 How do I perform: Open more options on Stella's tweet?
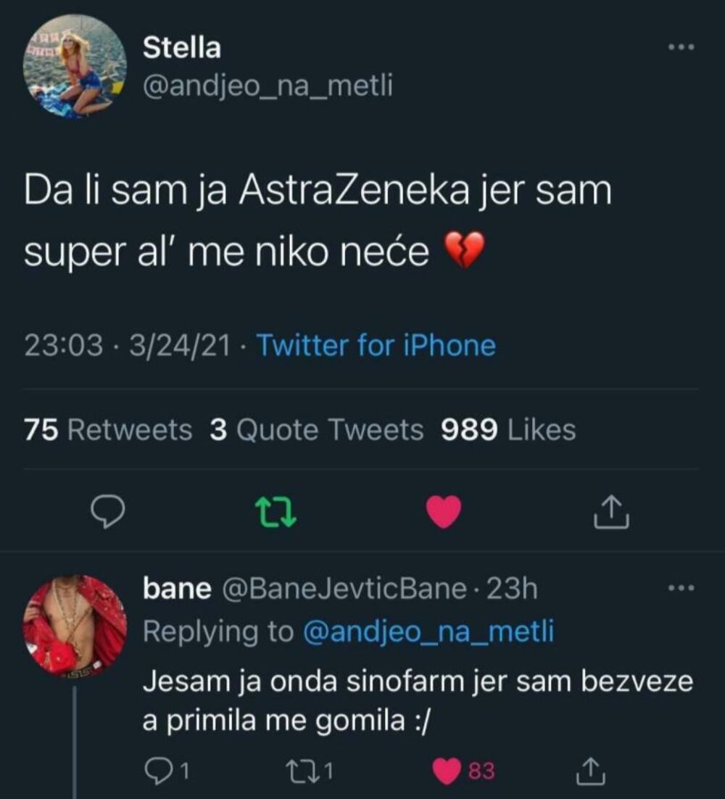680,45
